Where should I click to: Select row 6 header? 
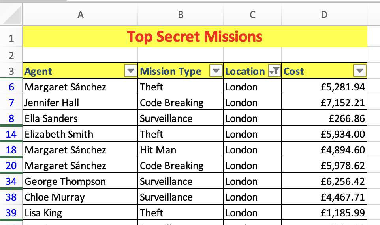(11, 87)
